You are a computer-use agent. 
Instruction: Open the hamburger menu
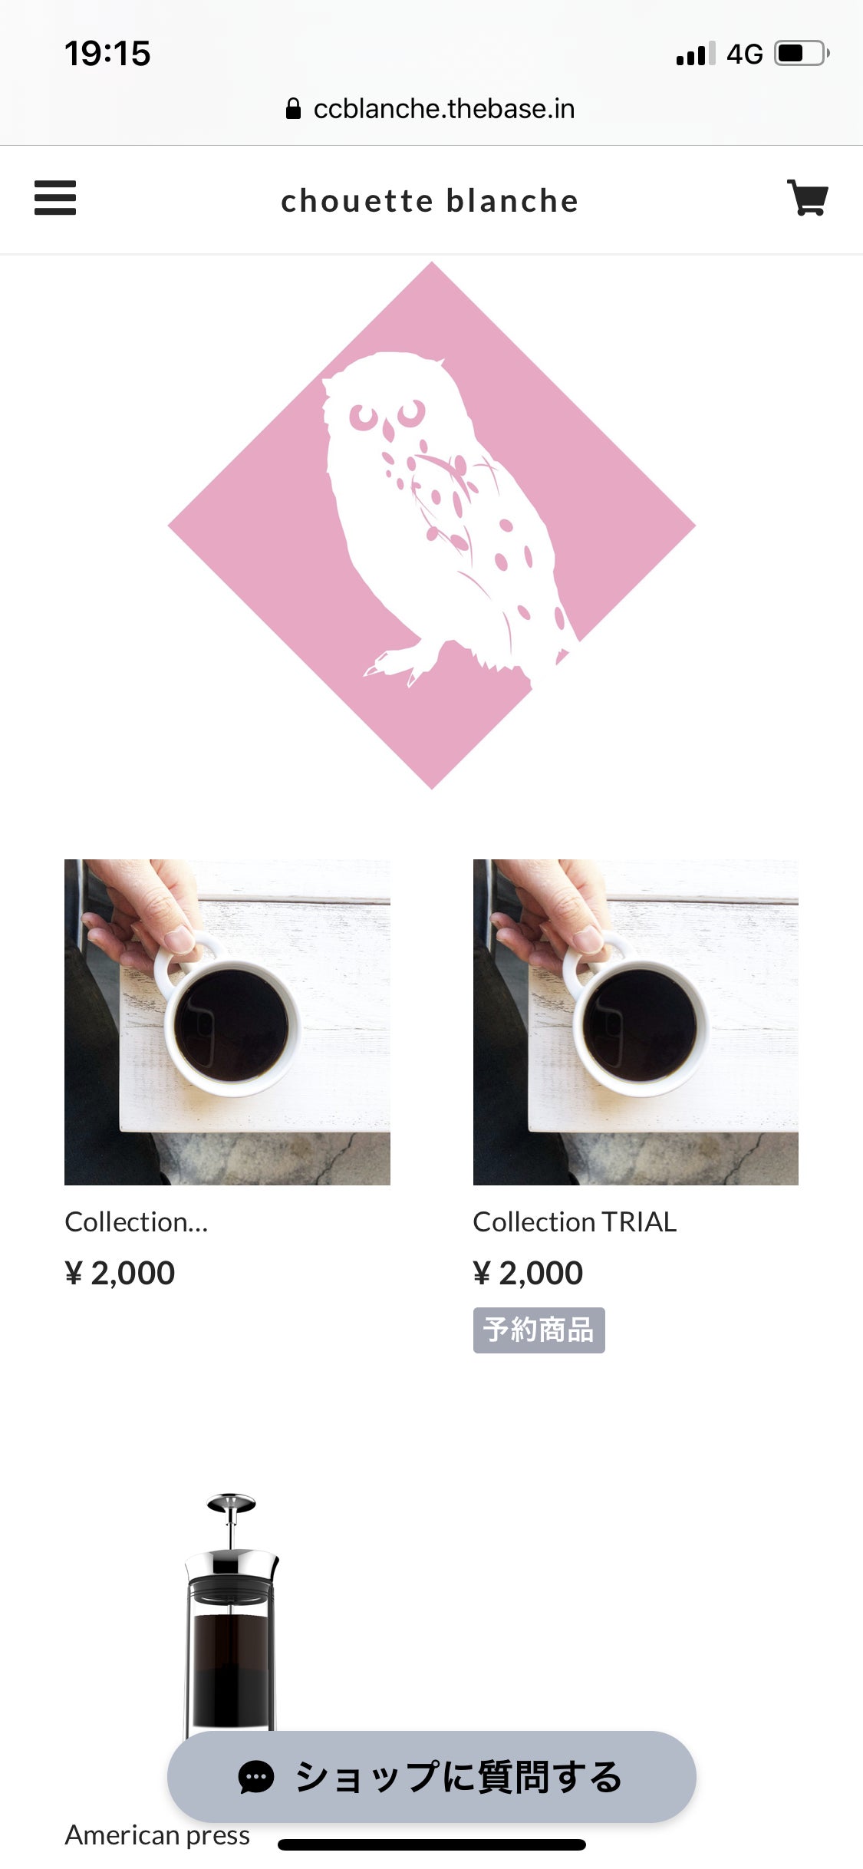click(55, 198)
